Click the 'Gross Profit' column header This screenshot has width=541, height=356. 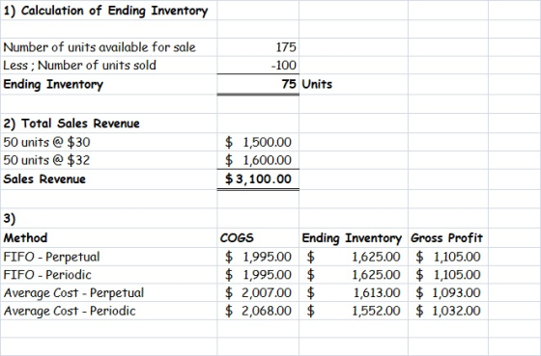448,237
